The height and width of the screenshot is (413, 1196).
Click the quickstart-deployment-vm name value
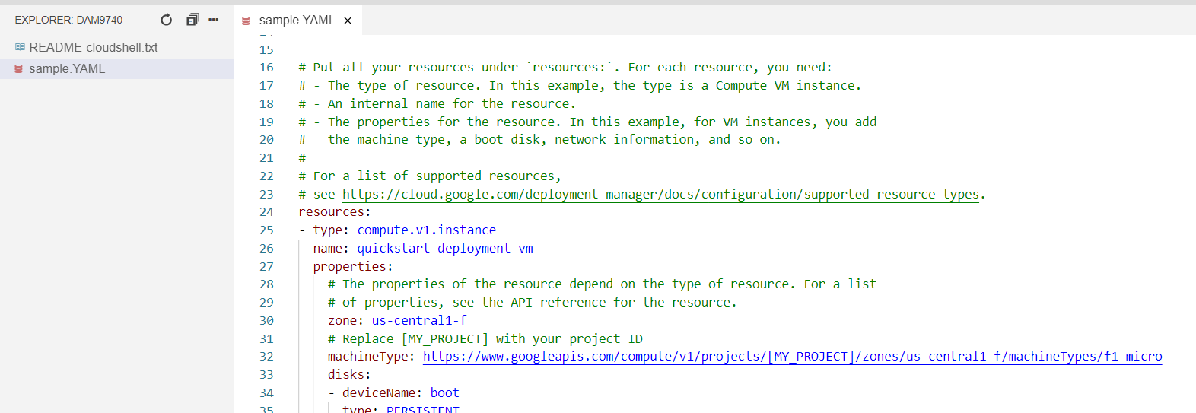pyautogui.click(x=444, y=248)
